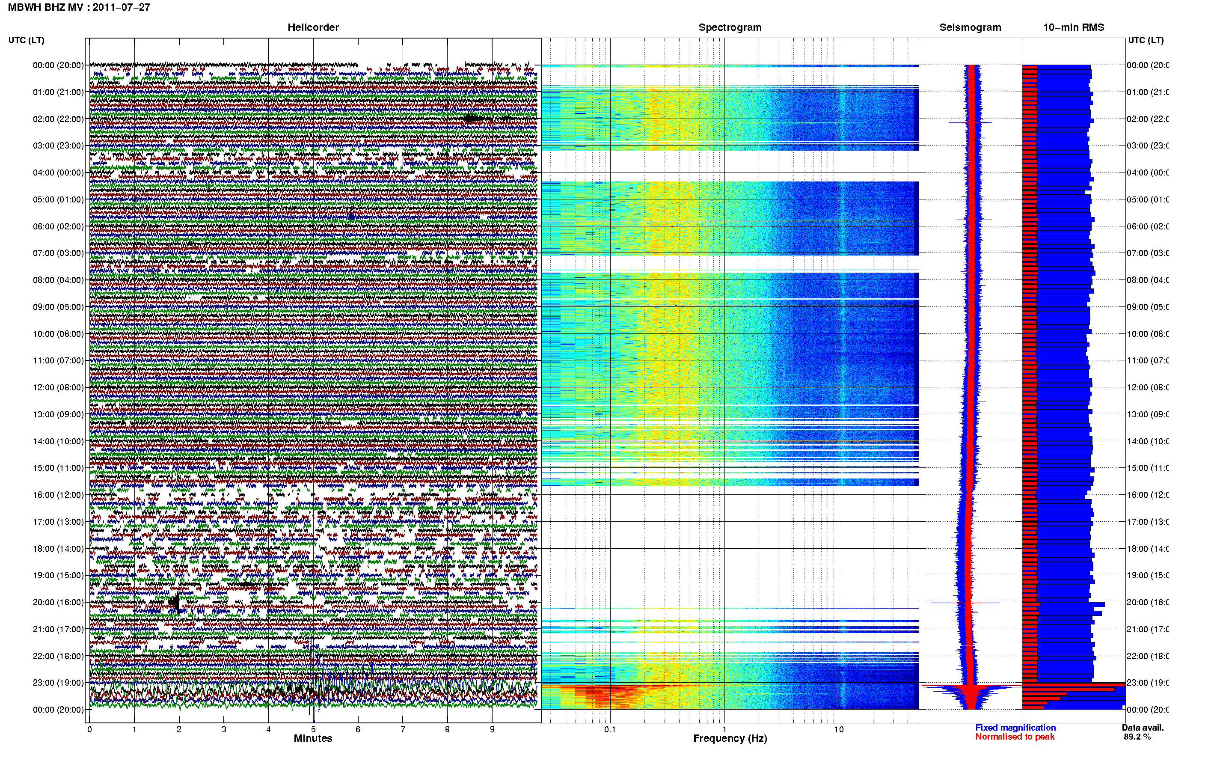Click the '02:00 (22:00)' left time label
This screenshot has width=1217, height=761.
[58, 119]
